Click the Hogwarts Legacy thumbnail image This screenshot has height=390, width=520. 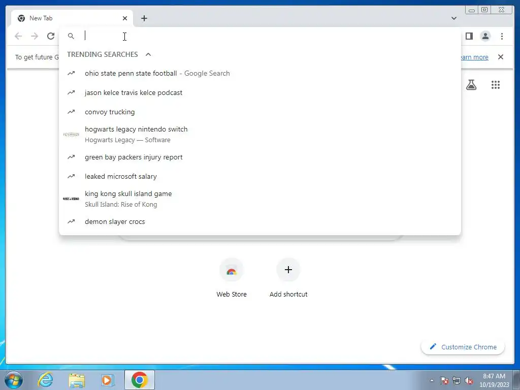click(x=71, y=134)
